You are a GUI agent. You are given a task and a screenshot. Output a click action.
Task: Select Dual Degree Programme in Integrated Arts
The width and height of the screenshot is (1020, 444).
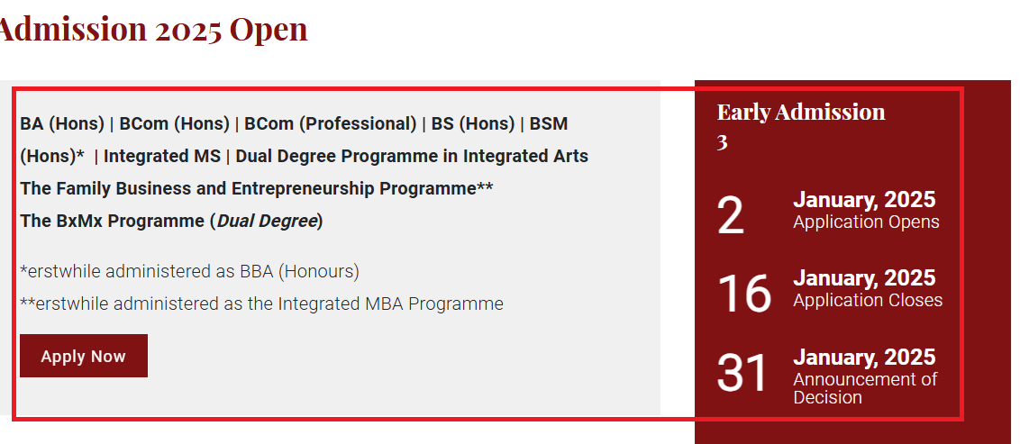point(412,156)
